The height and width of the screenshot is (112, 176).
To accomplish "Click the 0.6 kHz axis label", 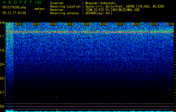I will click(x=2, y=106).
